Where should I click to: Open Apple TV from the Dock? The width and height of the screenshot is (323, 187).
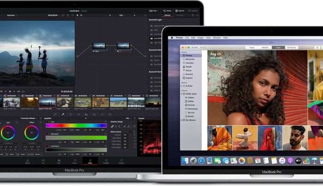coord(298,161)
